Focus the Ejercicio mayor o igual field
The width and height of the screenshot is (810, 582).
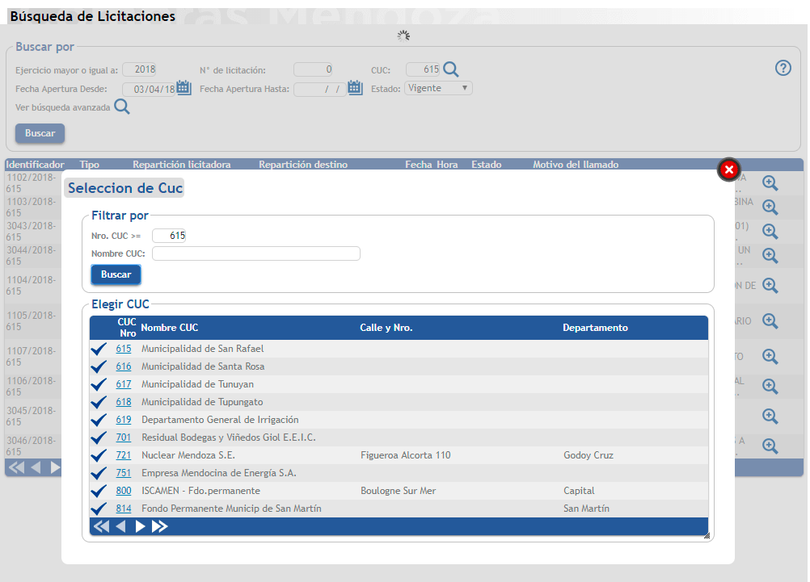[x=139, y=69]
